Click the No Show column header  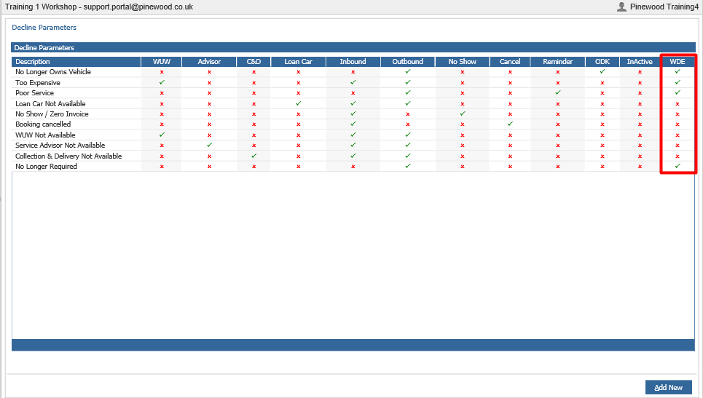[x=463, y=62]
